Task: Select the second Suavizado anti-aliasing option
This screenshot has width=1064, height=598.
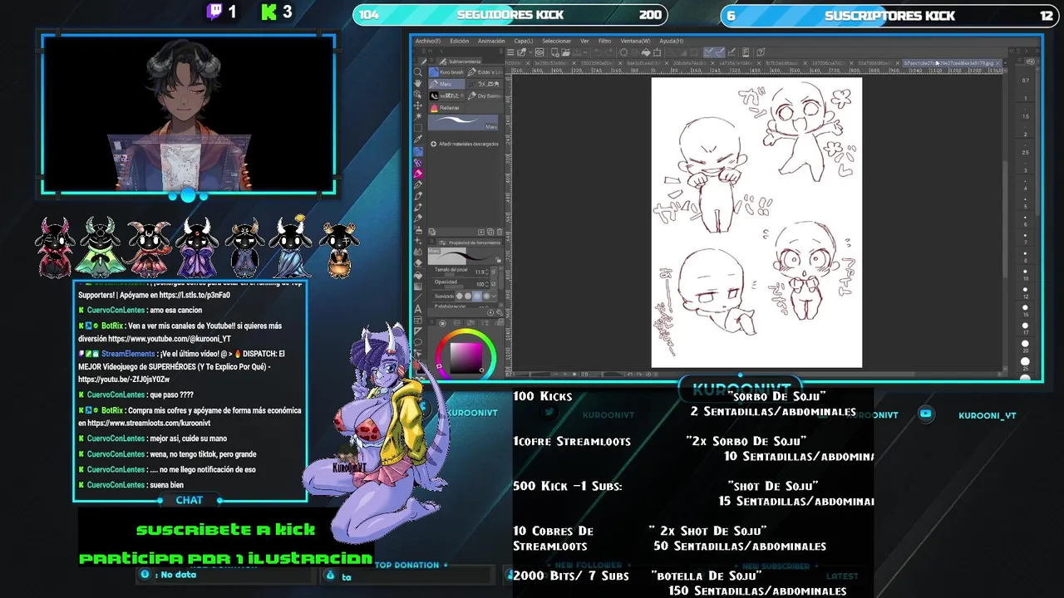Action: point(468,296)
